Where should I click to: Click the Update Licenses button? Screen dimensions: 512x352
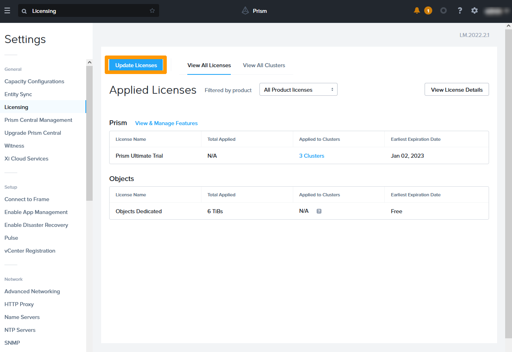(135, 65)
